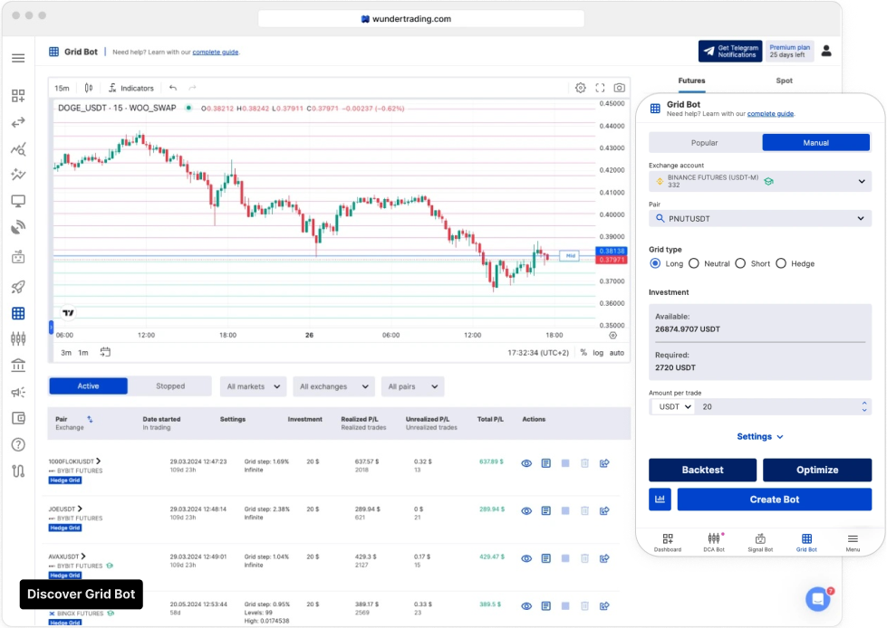This screenshot has height=628, width=887.
Task: Select the Short grid type
Action: click(x=740, y=263)
